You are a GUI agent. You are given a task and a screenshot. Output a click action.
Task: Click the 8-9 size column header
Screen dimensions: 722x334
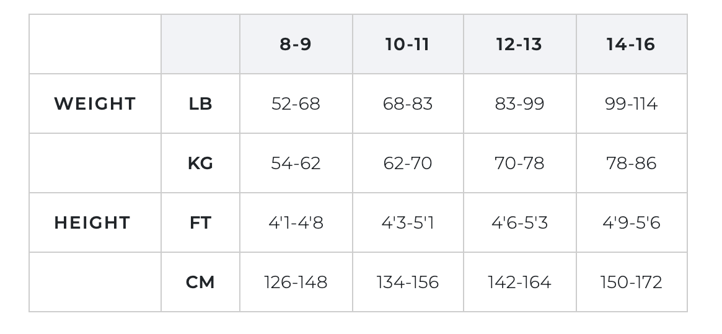click(x=296, y=45)
